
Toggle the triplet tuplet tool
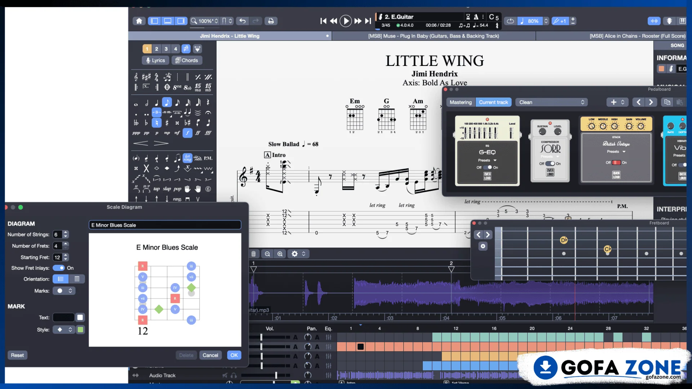(156, 112)
